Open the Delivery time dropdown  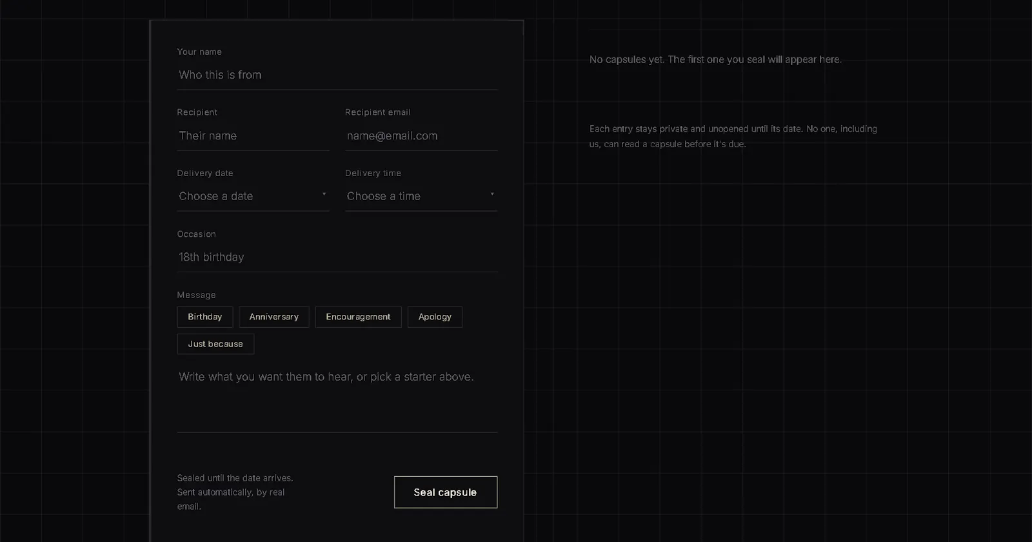point(421,196)
